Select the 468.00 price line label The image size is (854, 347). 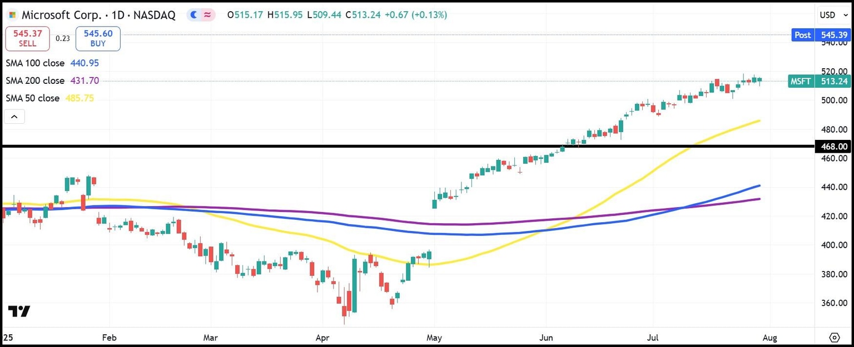[832, 146]
